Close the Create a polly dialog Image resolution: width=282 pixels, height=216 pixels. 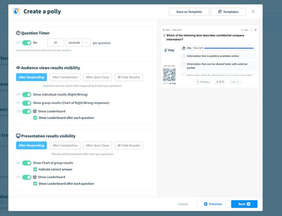(253, 12)
